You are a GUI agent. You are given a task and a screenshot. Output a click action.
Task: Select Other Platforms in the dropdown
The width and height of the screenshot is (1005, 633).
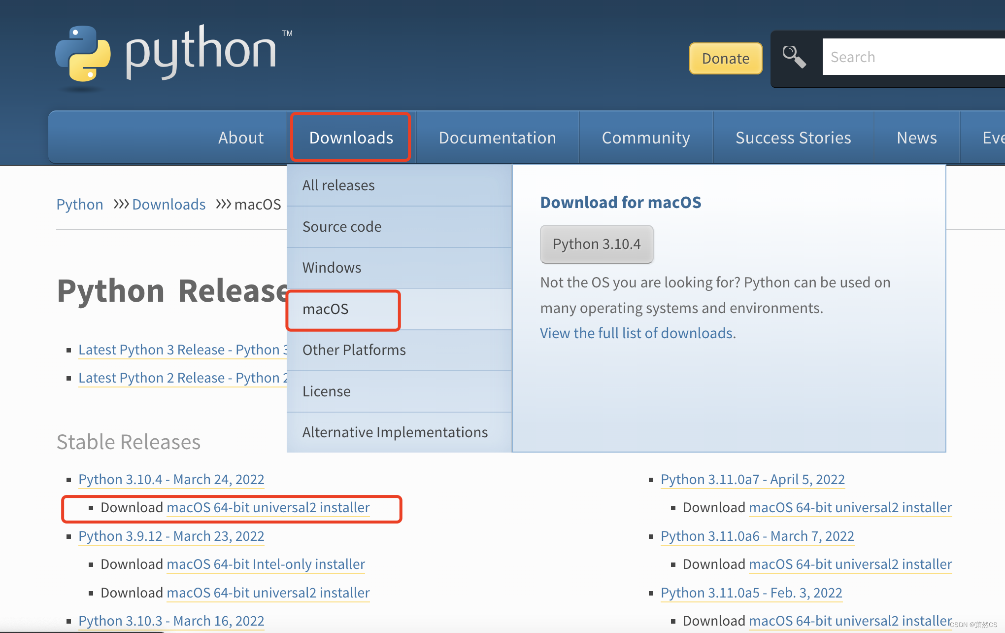pos(354,350)
